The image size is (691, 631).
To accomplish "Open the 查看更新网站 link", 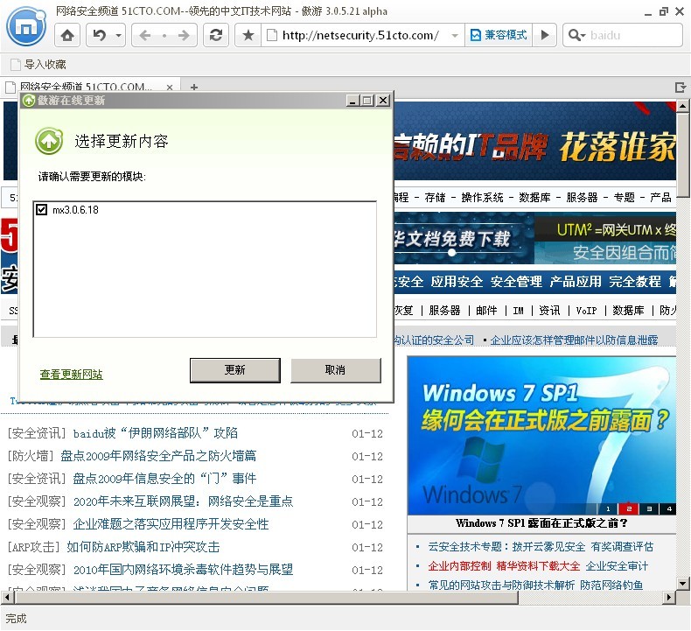I will coord(71,374).
